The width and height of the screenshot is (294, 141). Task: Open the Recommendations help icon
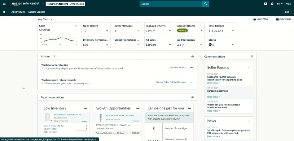click(x=192, y=97)
